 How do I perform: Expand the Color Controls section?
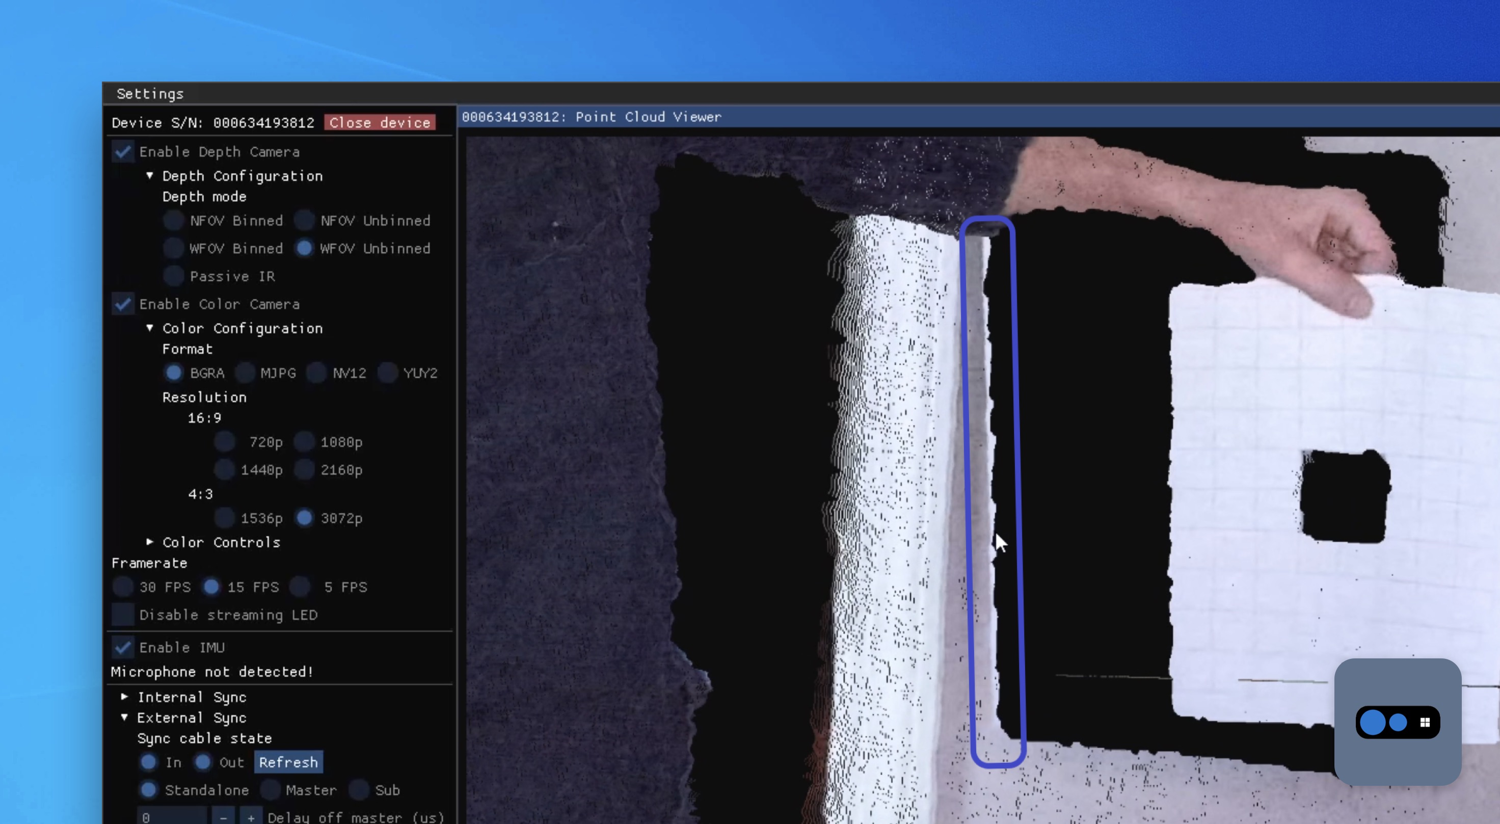click(x=150, y=542)
